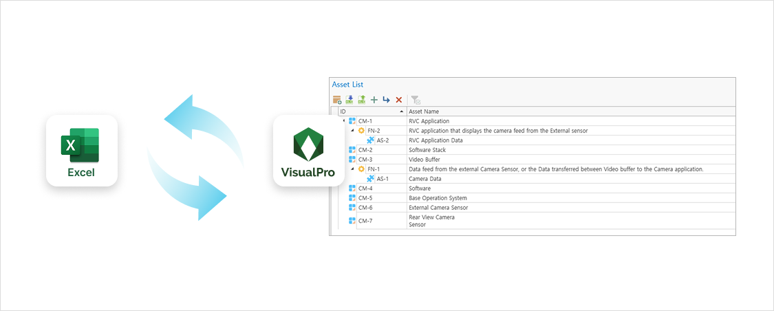Viewport: 774px width, 311px height.
Task: Select the CM-4 row ID
Action: coord(365,189)
